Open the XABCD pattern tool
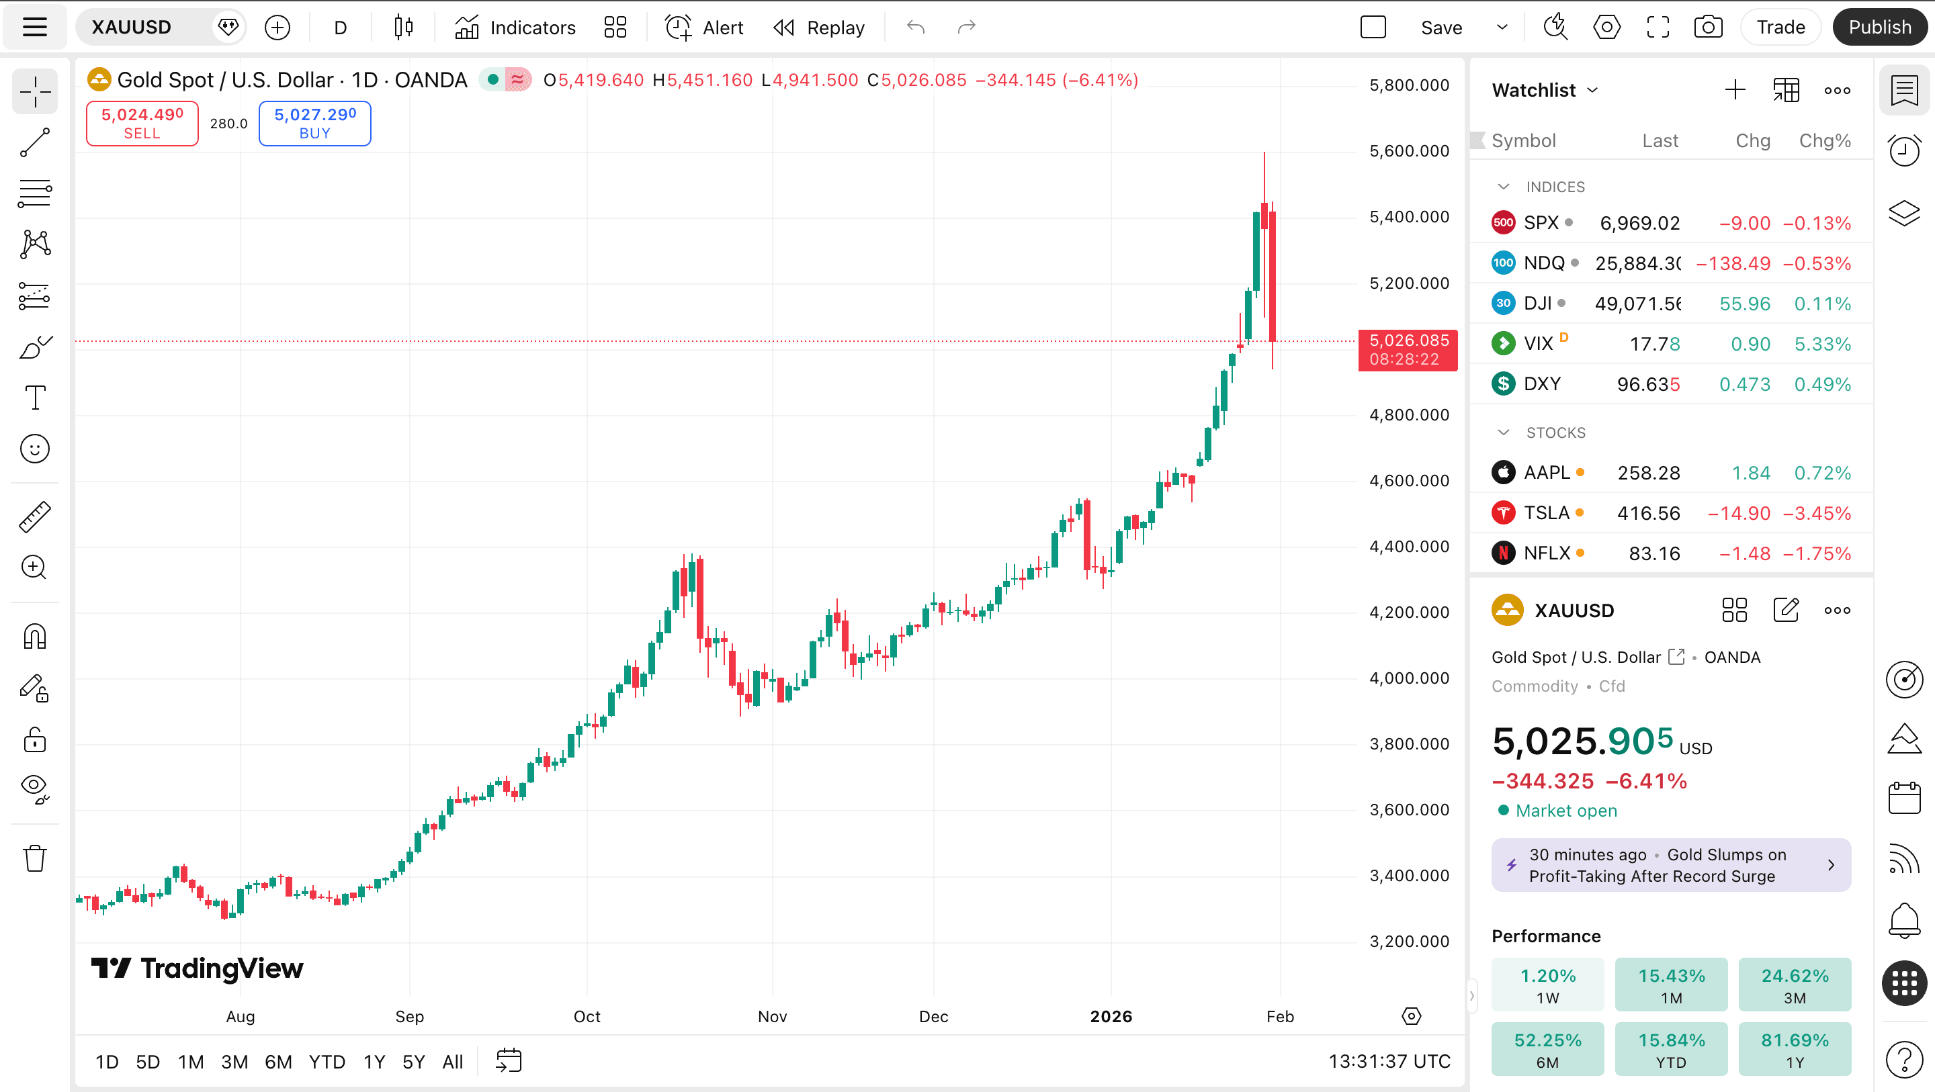The width and height of the screenshot is (1935, 1092). pos(34,244)
